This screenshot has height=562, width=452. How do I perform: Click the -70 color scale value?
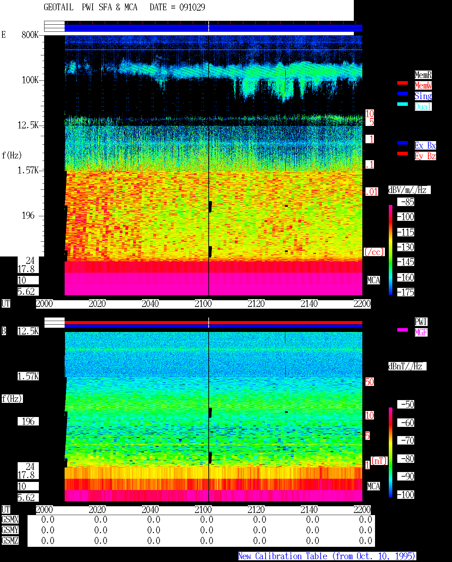click(406, 440)
